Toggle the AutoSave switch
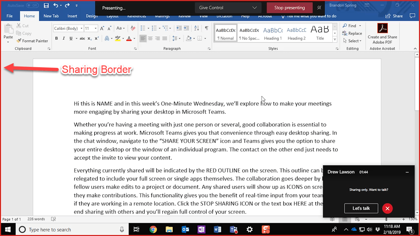420x236 pixels. click(x=32, y=6)
